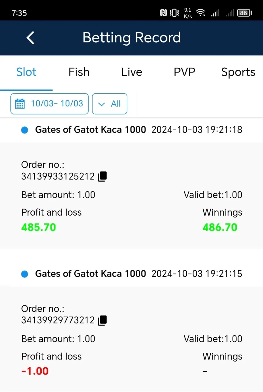Tap the Wi-Fi status icon

coord(201,13)
